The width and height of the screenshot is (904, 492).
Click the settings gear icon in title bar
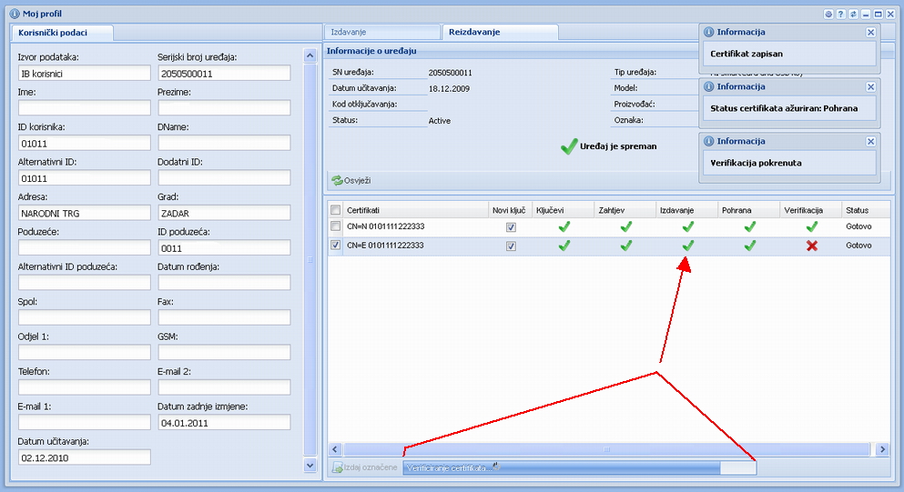[828, 15]
